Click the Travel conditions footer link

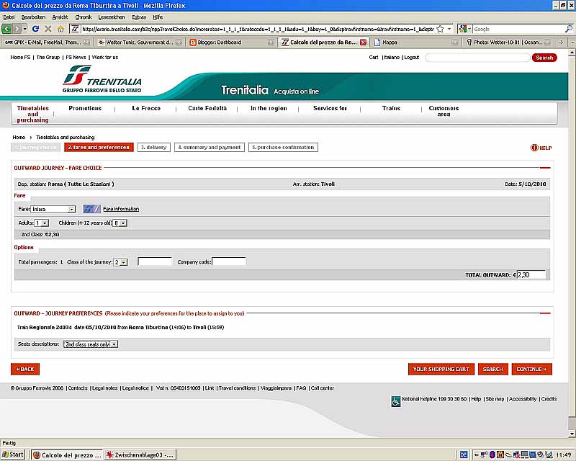(237, 388)
